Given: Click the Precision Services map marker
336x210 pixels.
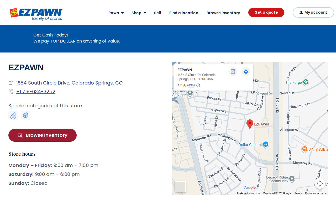Looking at the screenshot, I should click(190, 93).
